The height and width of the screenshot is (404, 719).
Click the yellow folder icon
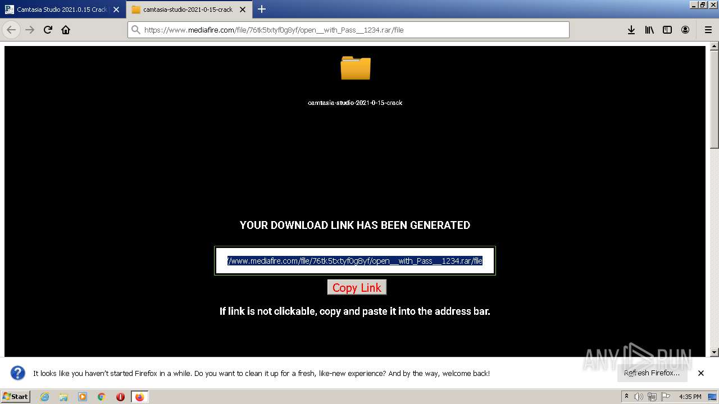(355, 68)
